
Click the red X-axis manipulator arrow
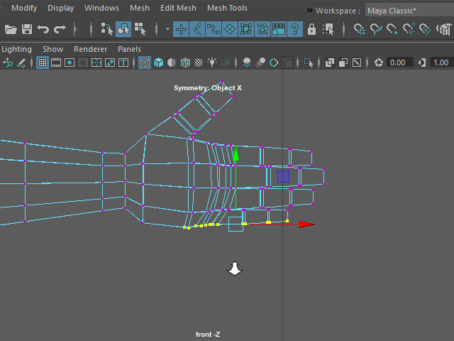click(306, 224)
